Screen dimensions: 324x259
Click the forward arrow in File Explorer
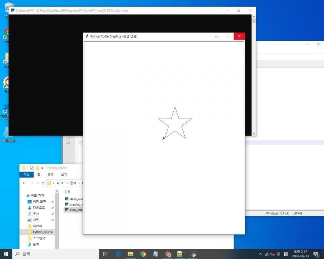point(32,183)
